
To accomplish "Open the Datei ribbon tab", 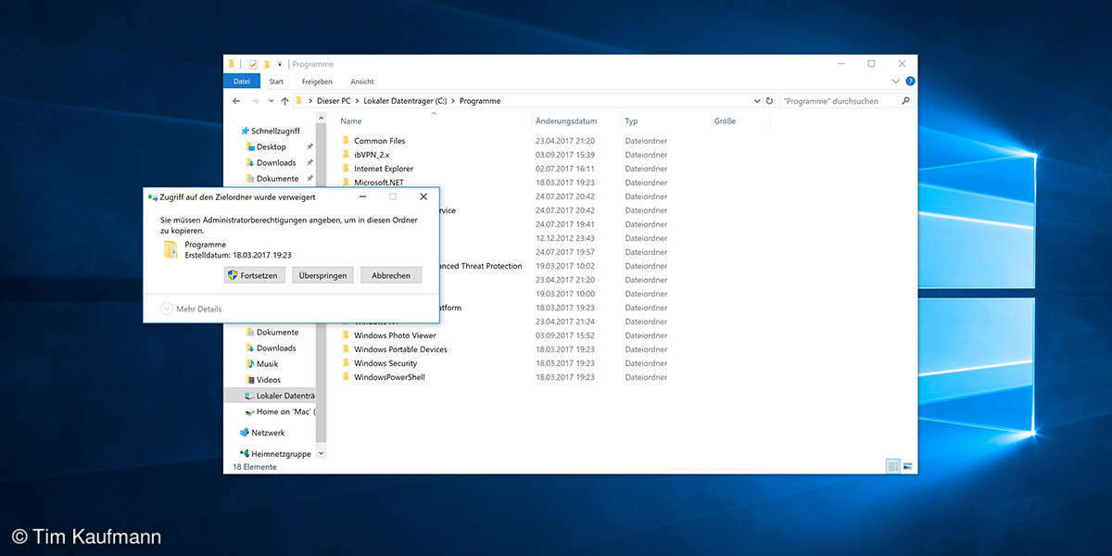I will pos(241,82).
